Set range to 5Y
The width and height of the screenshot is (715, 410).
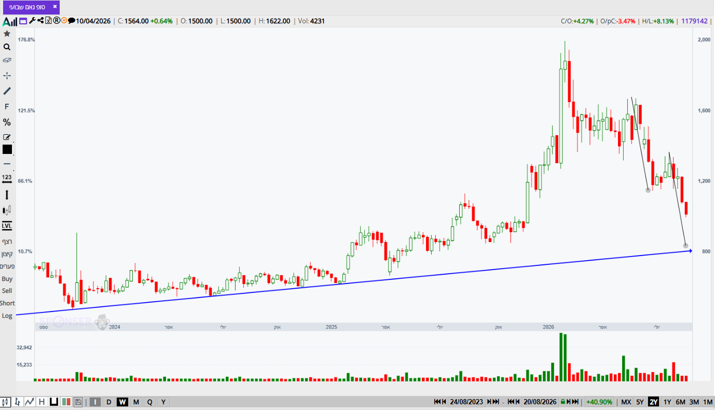(640, 402)
